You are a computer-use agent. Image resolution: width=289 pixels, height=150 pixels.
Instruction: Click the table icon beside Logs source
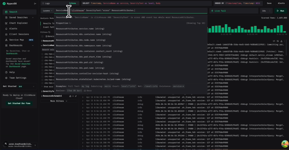tap(43, 3)
